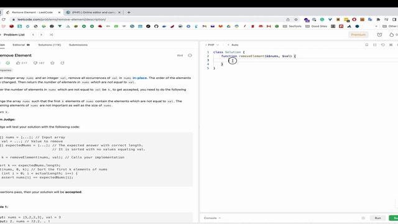Viewport: 398px width, 224px height.
Task: Run the code with the Run button
Action: pos(377,218)
